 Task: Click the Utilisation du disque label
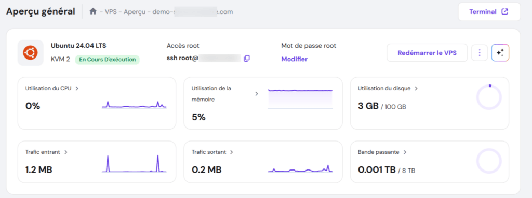(384, 88)
